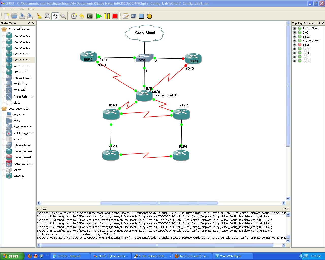
Task: Open console terminal icon in toolbar
Action: coord(90,16)
